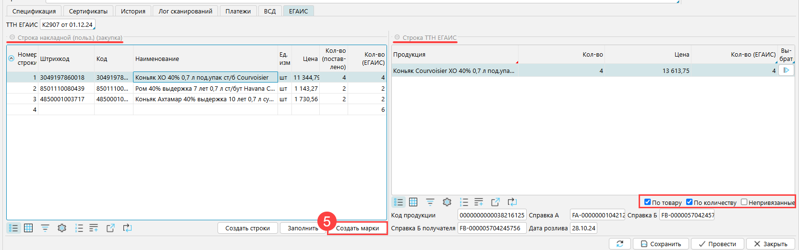This screenshot has height=250, width=799.
Task: Enable the Непривязанные checkbox
Action: click(744, 202)
